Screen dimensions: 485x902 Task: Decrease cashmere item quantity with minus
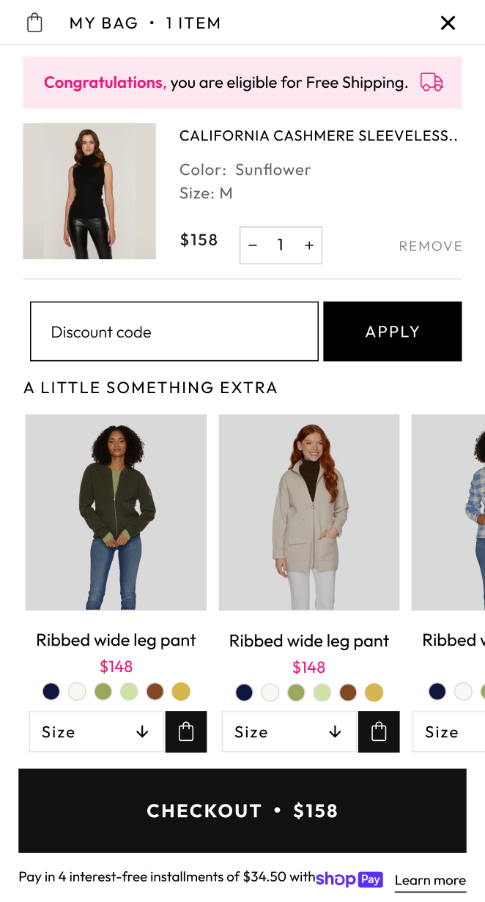[253, 245]
